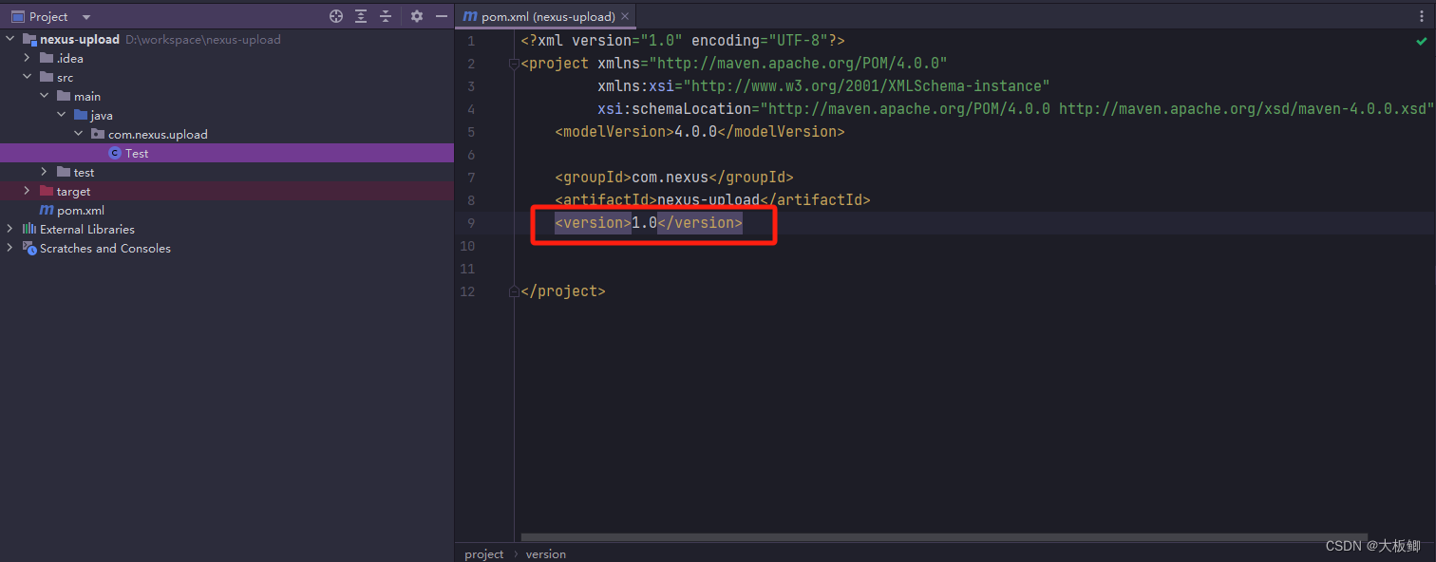
Task: Toggle fold marker on project tag line 2
Action: [514, 64]
